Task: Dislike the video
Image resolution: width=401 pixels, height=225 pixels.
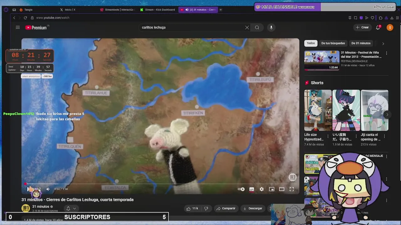Action: tap(206, 208)
